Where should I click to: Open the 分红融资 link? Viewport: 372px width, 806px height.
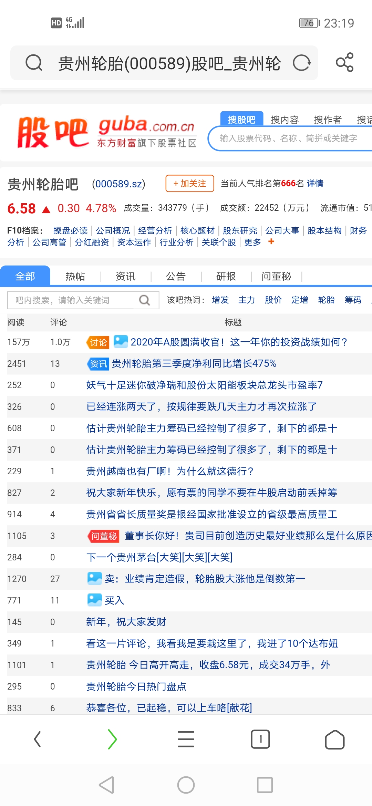[x=92, y=242]
